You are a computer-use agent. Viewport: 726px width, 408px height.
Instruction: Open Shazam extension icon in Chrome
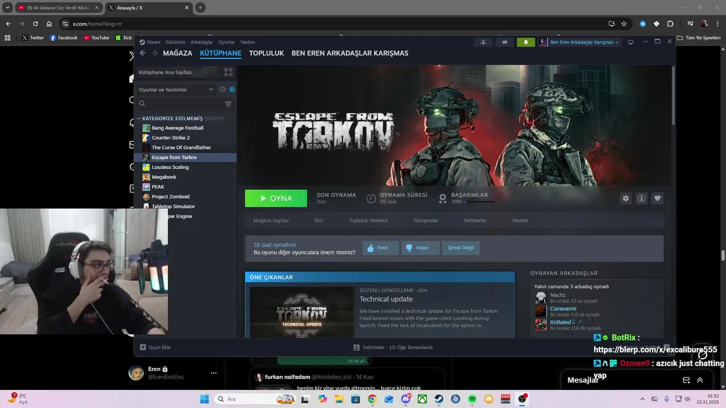(643, 24)
